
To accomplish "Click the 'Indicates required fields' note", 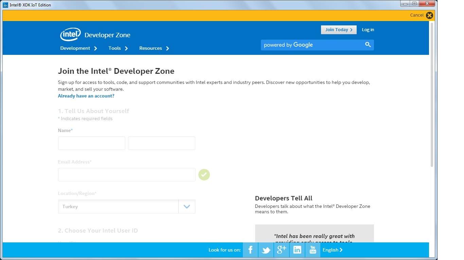I will click(x=85, y=119).
